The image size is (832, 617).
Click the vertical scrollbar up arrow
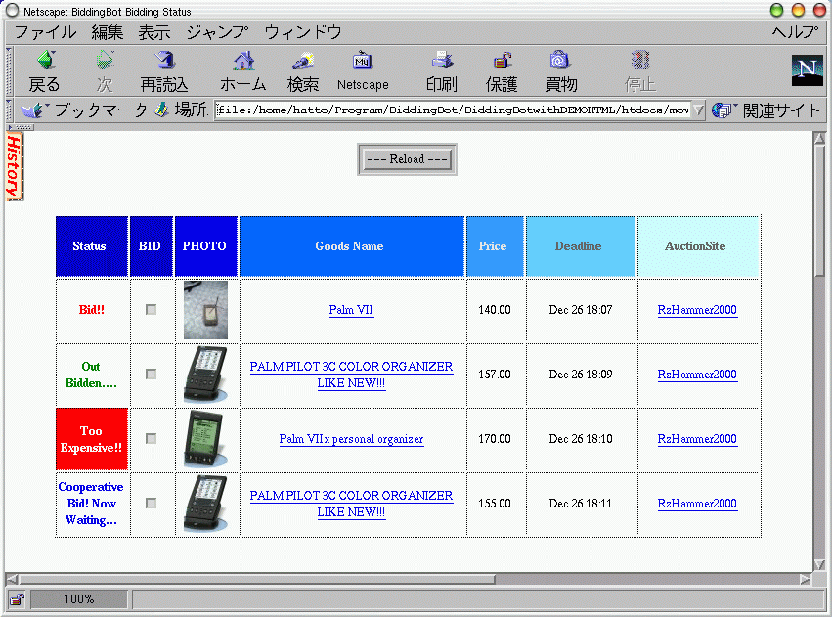(x=819, y=139)
